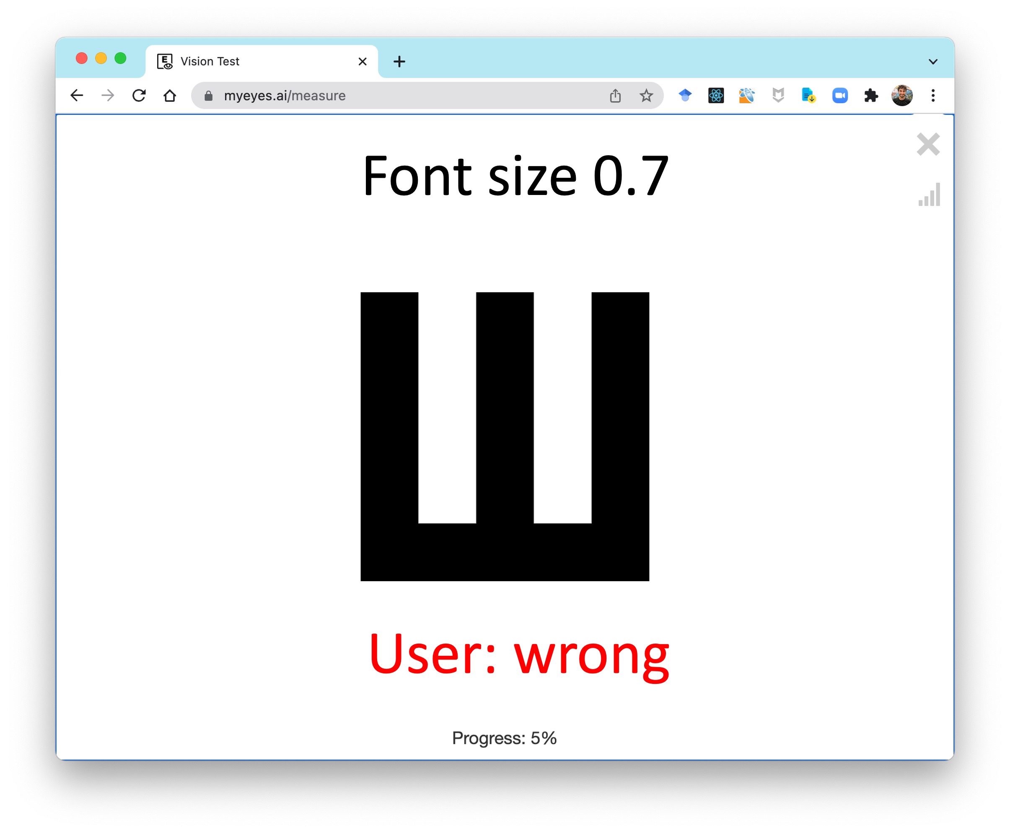The height and width of the screenshot is (834, 1010).
Task: Open the Chrome three-dot menu
Action: tap(933, 96)
